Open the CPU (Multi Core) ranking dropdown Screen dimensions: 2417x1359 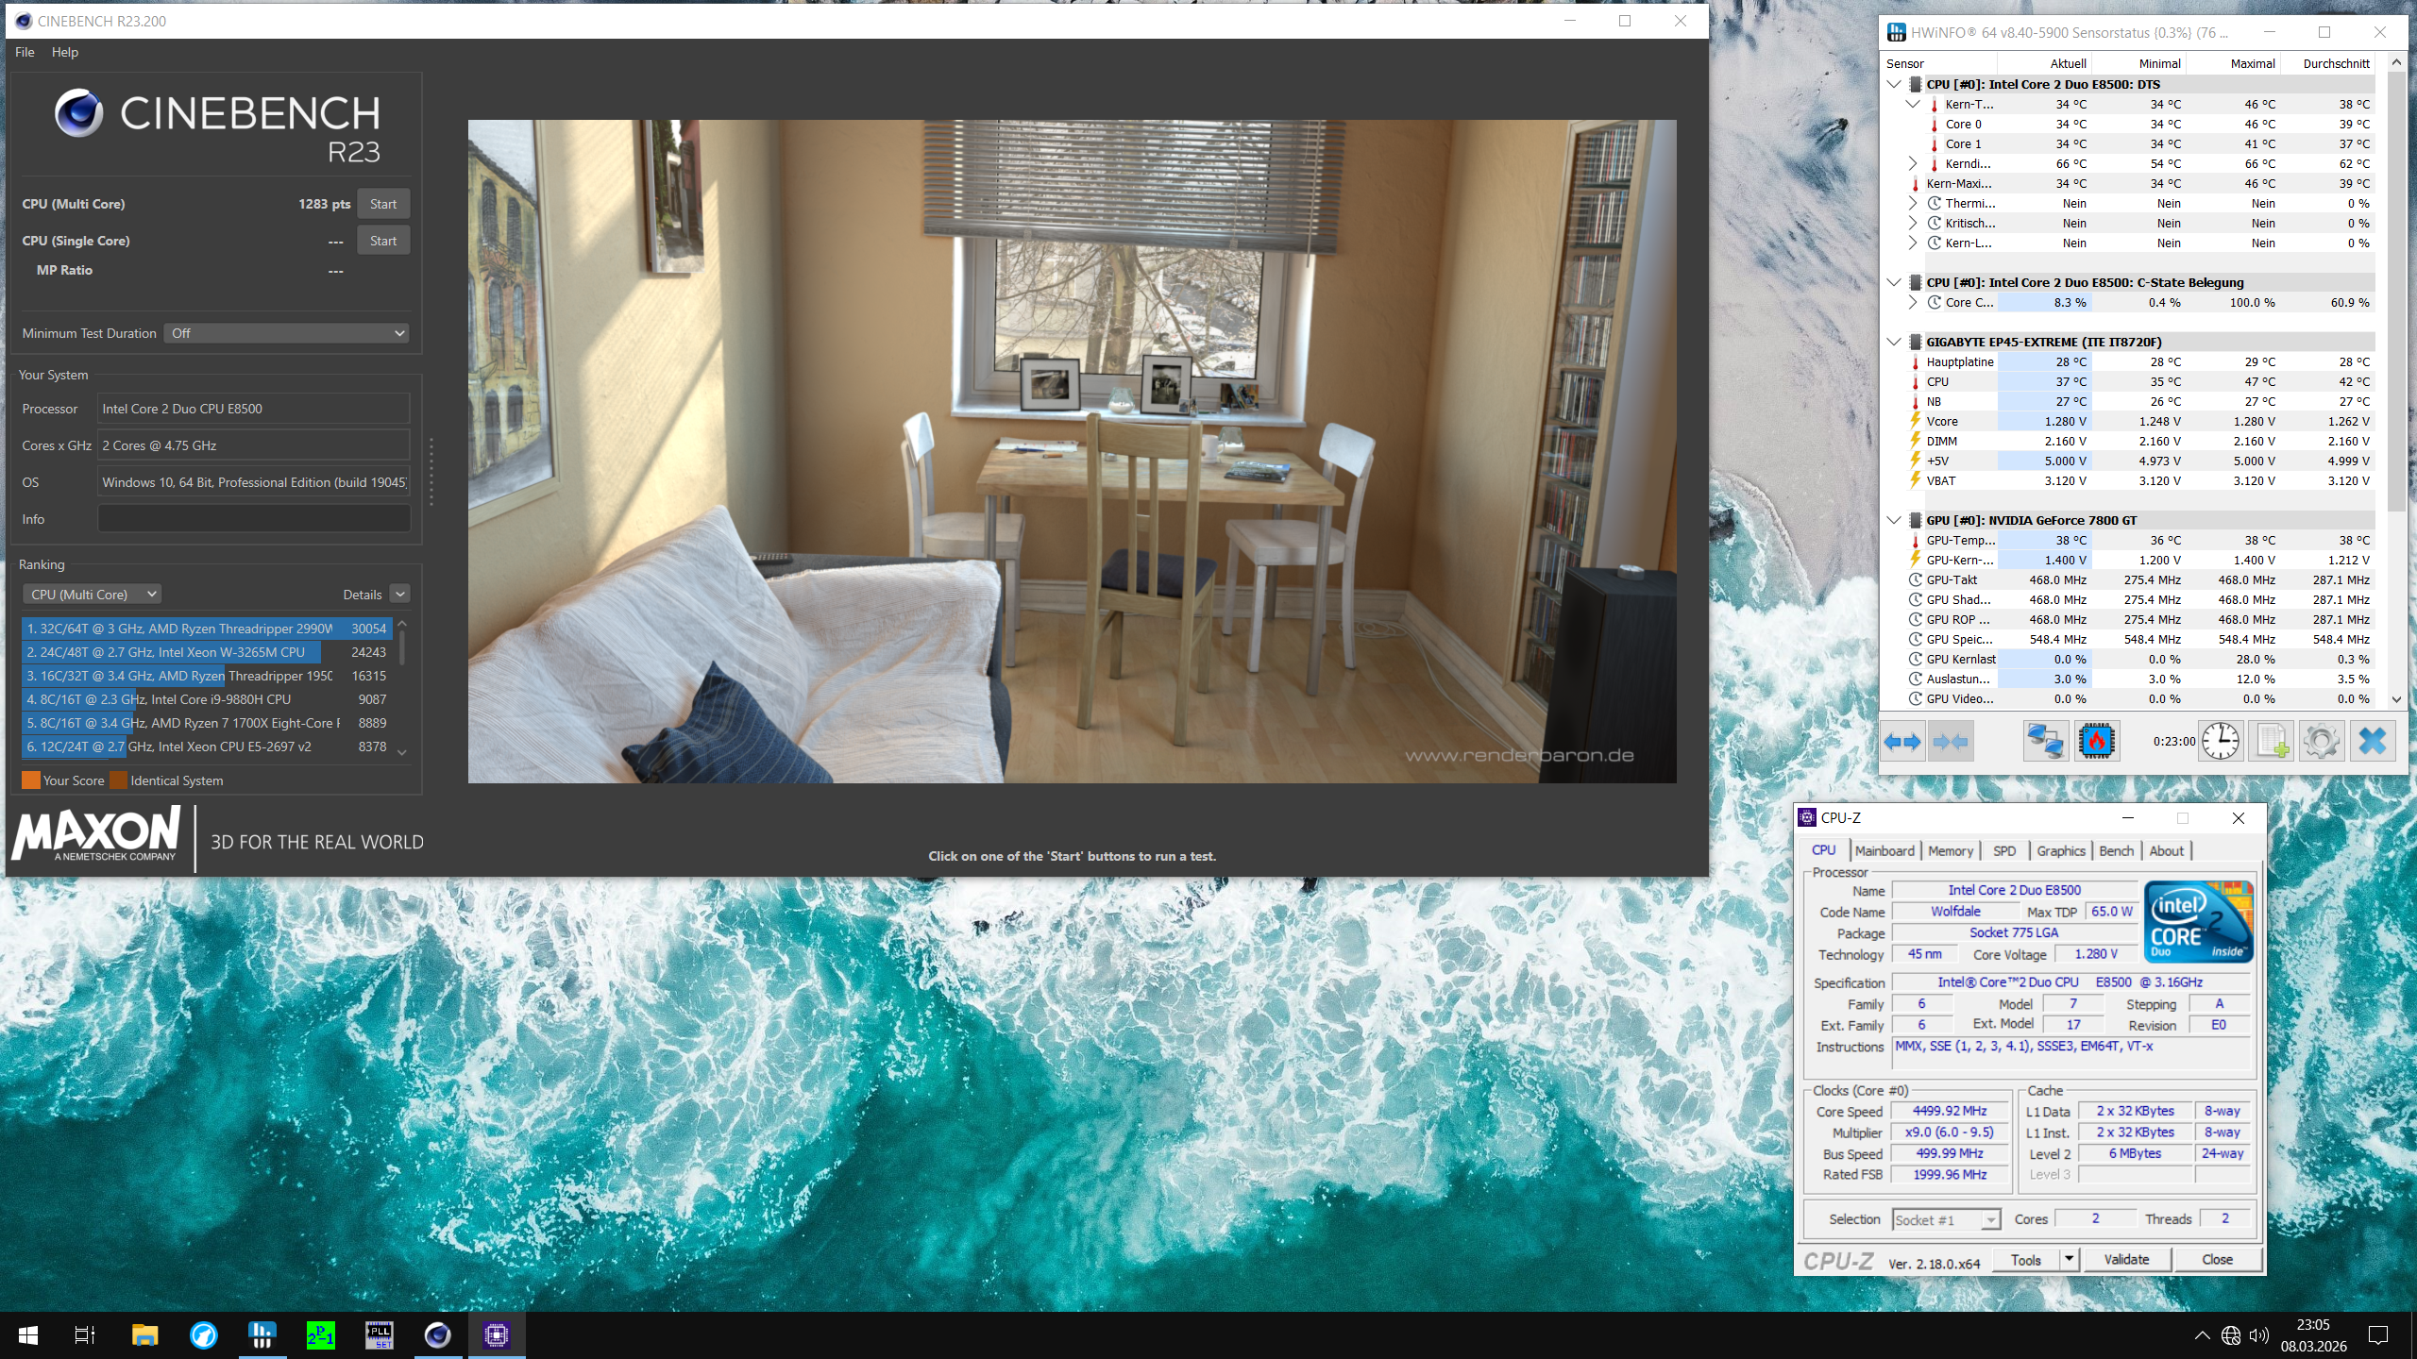[92, 595]
